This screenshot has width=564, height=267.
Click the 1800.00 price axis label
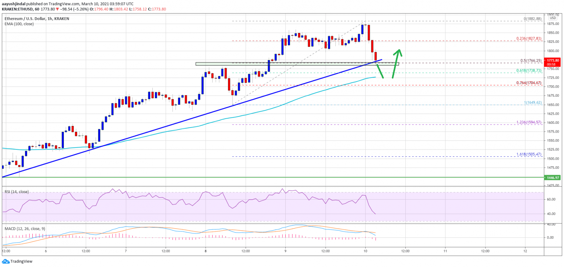click(553, 51)
